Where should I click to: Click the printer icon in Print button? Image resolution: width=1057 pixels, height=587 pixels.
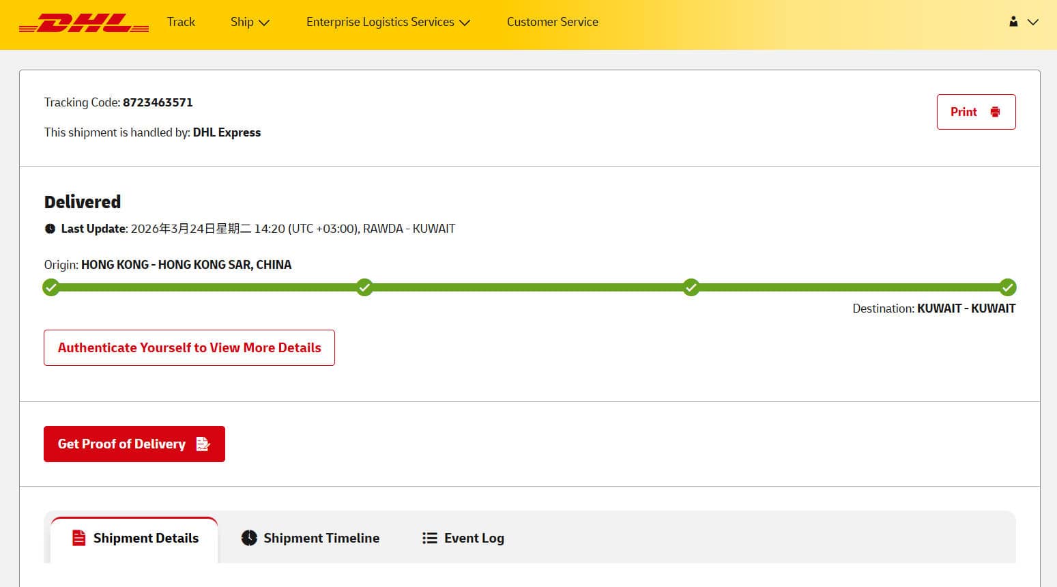pyautogui.click(x=995, y=112)
